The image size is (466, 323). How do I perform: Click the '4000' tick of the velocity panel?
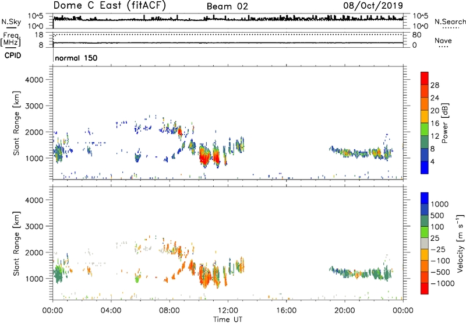coord(34,200)
